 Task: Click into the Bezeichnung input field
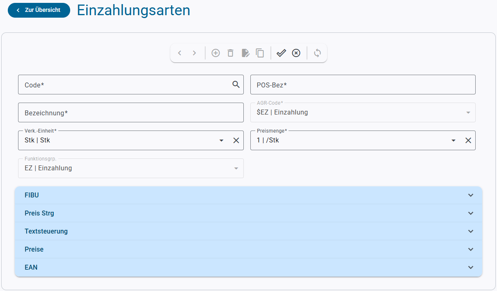pos(131,113)
